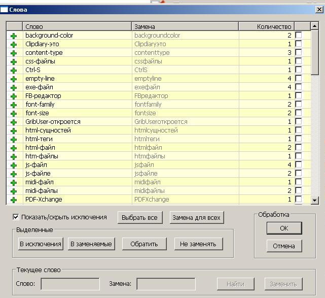Viewport: 325px width, 298px height.
Task: Click the plus icon in font-family row
Action: (x=14, y=105)
